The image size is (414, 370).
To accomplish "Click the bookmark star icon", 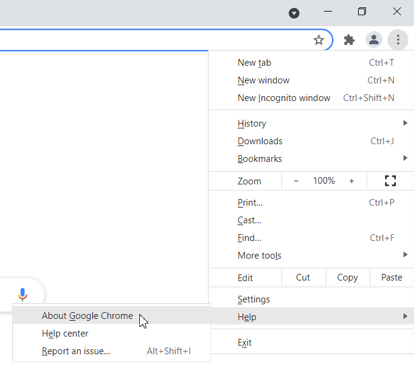I will (x=319, y=40).
